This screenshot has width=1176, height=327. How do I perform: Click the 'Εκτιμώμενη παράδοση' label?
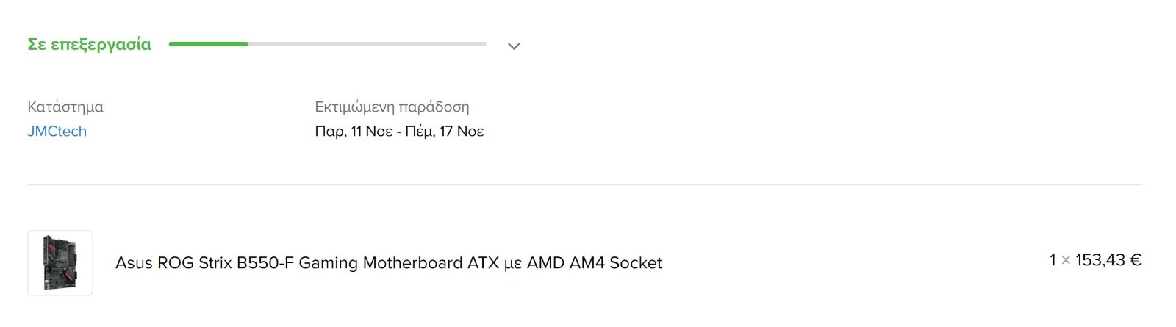(x=392, y=107)
